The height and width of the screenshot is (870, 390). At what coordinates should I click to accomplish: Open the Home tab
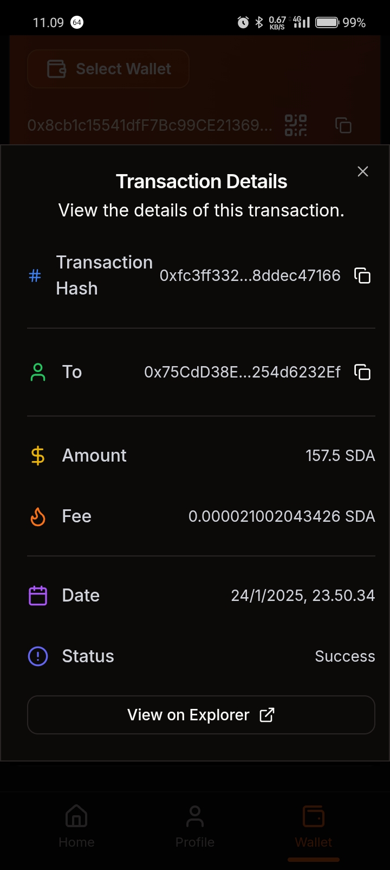click(76, 826)
